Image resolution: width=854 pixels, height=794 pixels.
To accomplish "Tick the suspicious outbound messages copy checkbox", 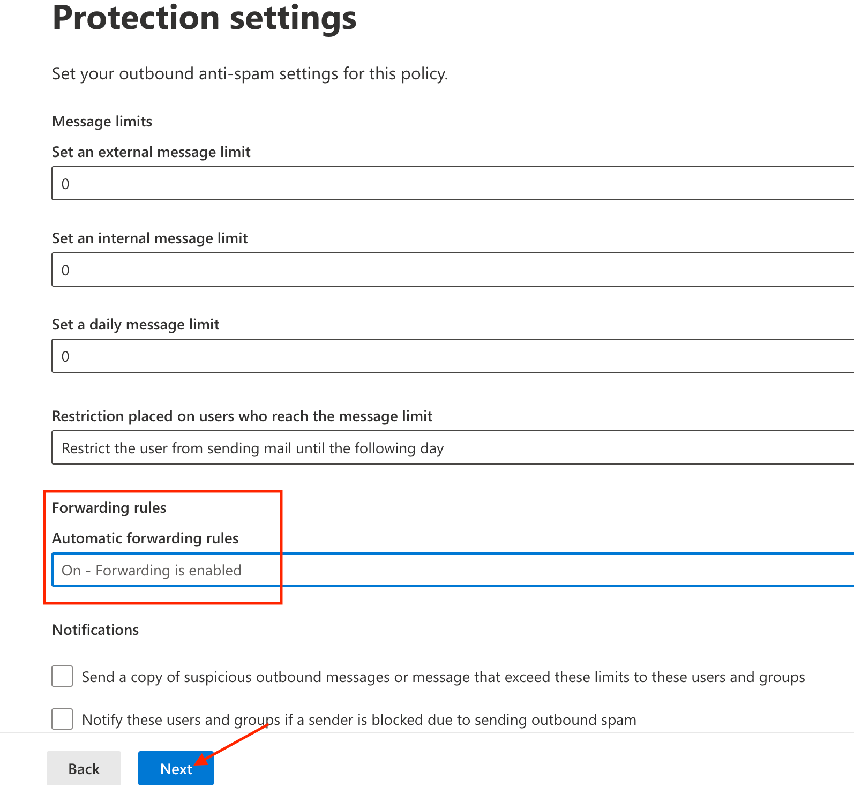I will (x=62, y=676).
